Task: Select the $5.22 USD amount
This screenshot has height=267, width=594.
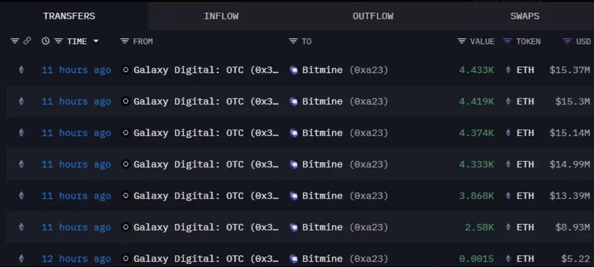Action: (x=576, y=259)
